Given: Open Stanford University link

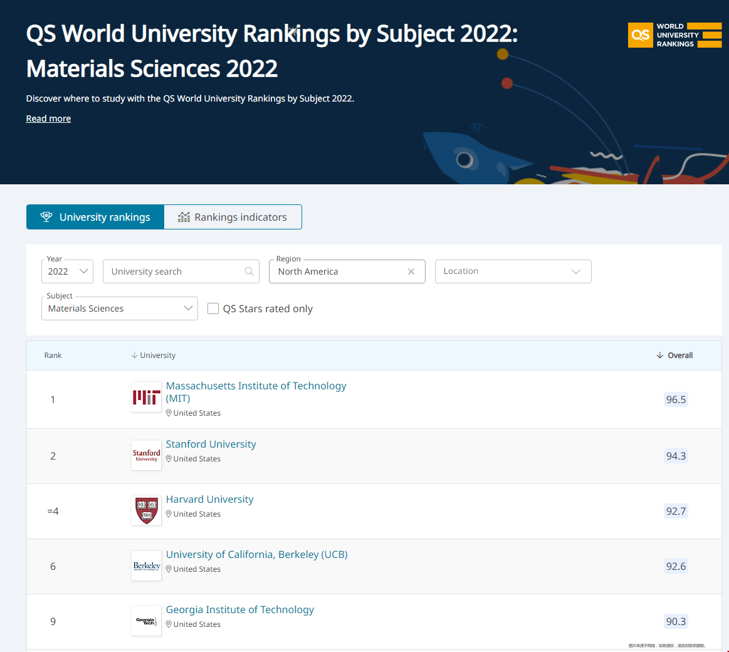Looking at the screenshot, I should coord(211,444).
